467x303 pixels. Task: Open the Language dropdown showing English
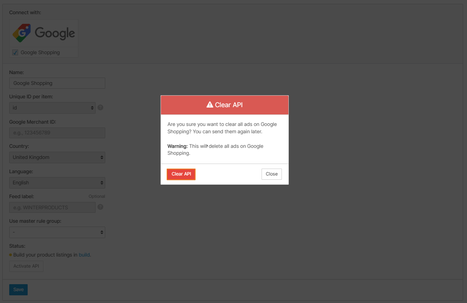point(57,183)
